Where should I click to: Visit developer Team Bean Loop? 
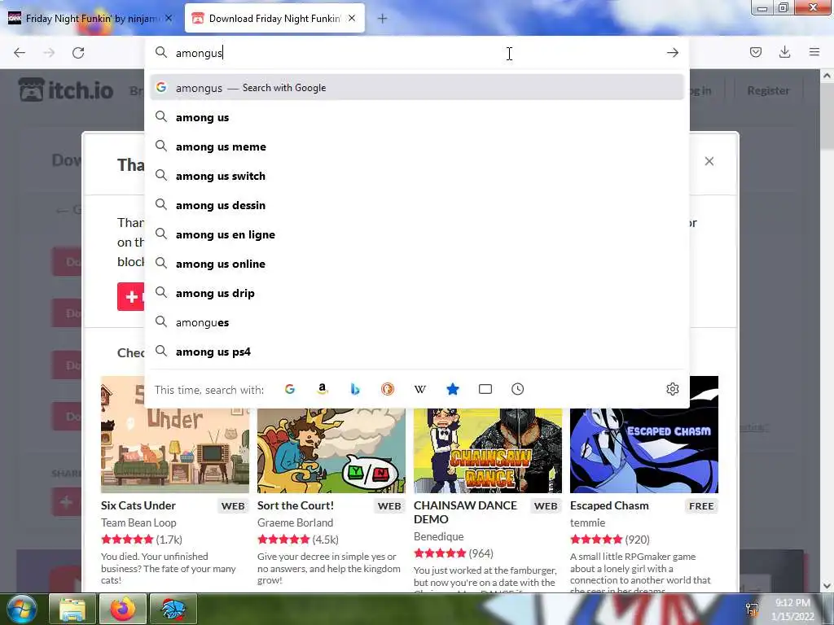(138, 522)
